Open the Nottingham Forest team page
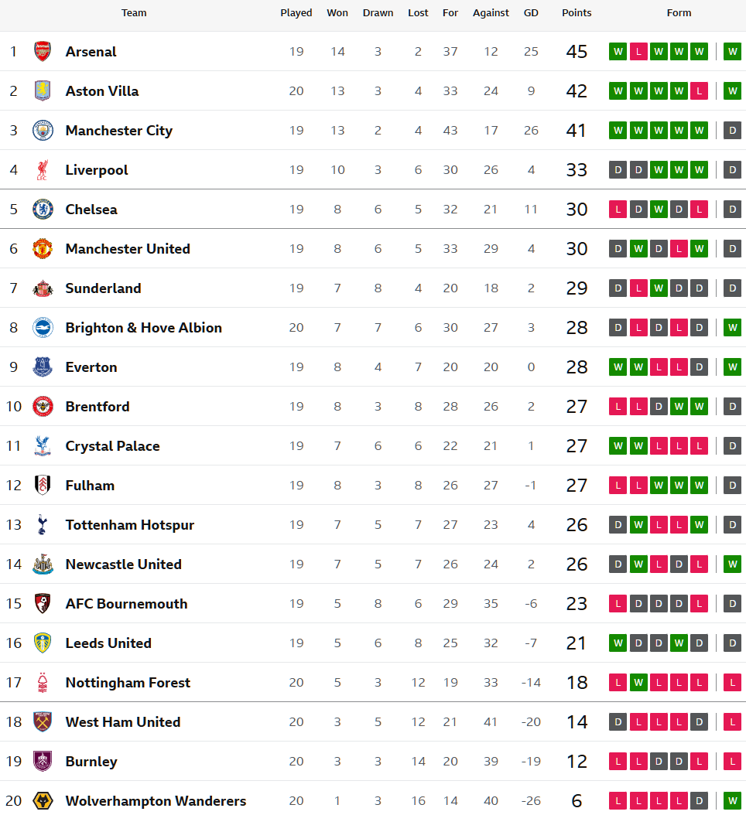The height and width of the screenshot is (815, 746). pos(128,683)
